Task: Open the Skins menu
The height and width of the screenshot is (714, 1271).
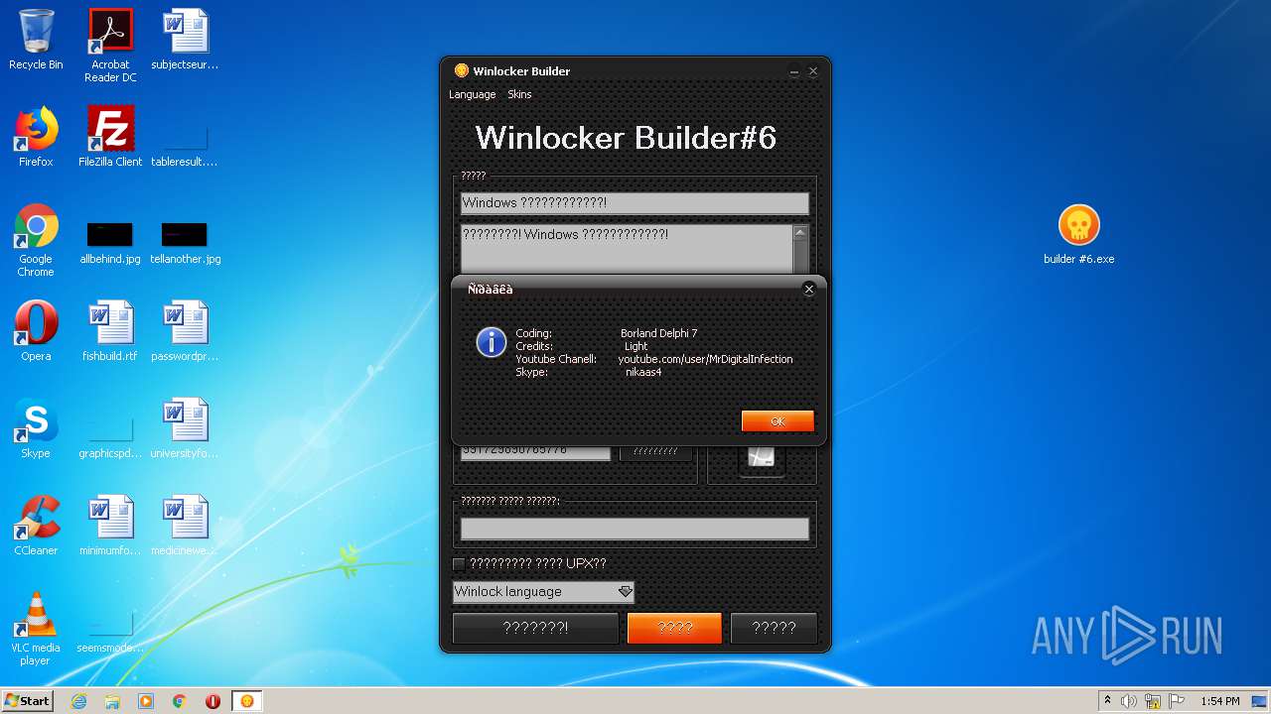Action: coord(519,94)
